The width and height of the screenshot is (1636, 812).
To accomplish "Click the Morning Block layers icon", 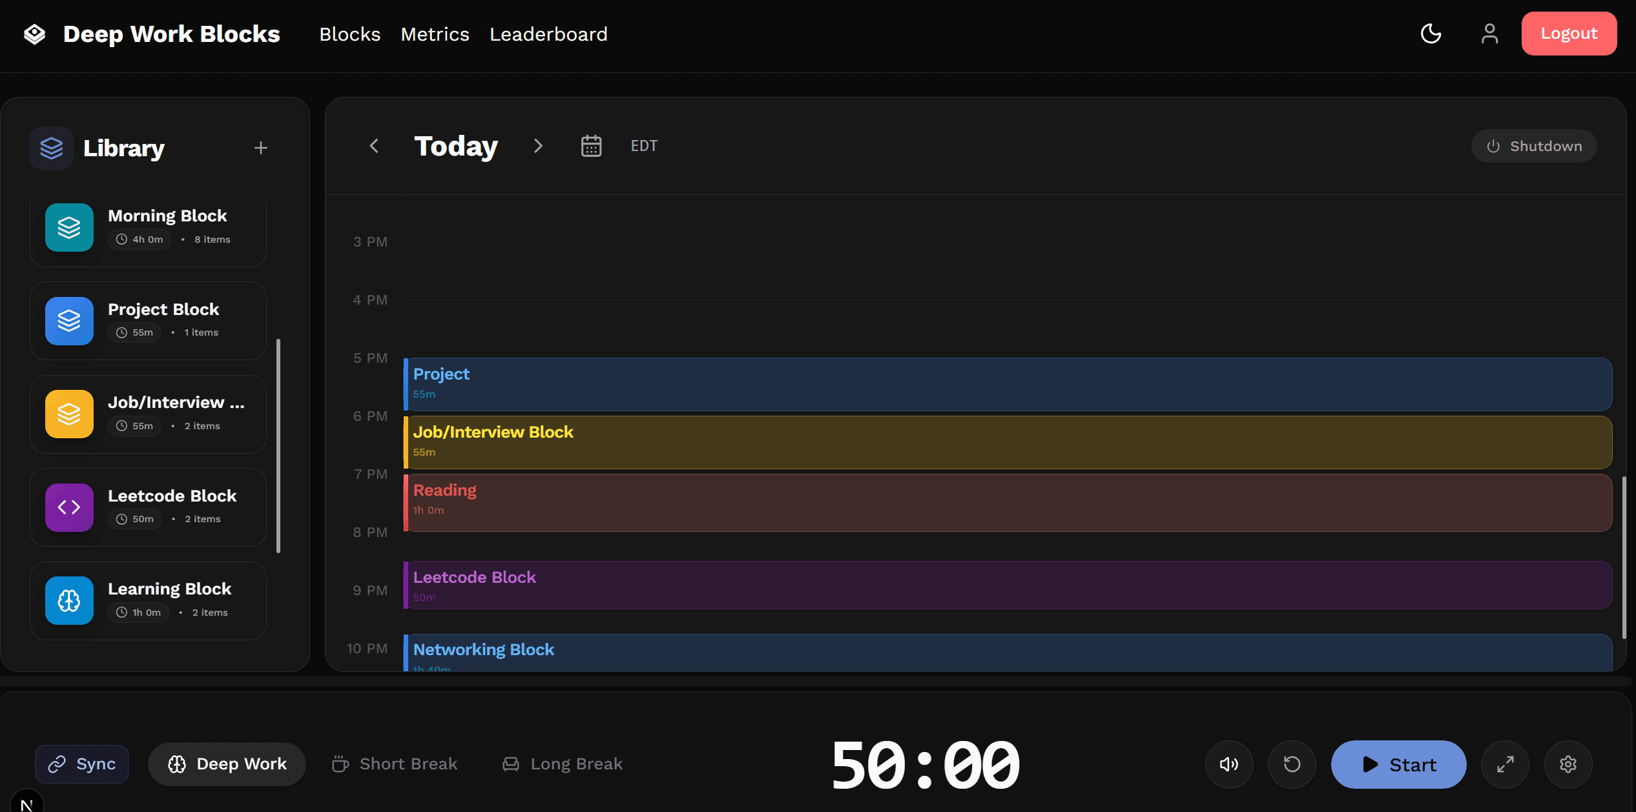I will click(69, 227).
